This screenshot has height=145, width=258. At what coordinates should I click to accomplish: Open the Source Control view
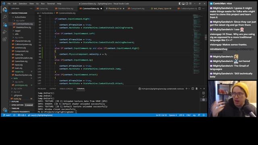pos(4,24)
